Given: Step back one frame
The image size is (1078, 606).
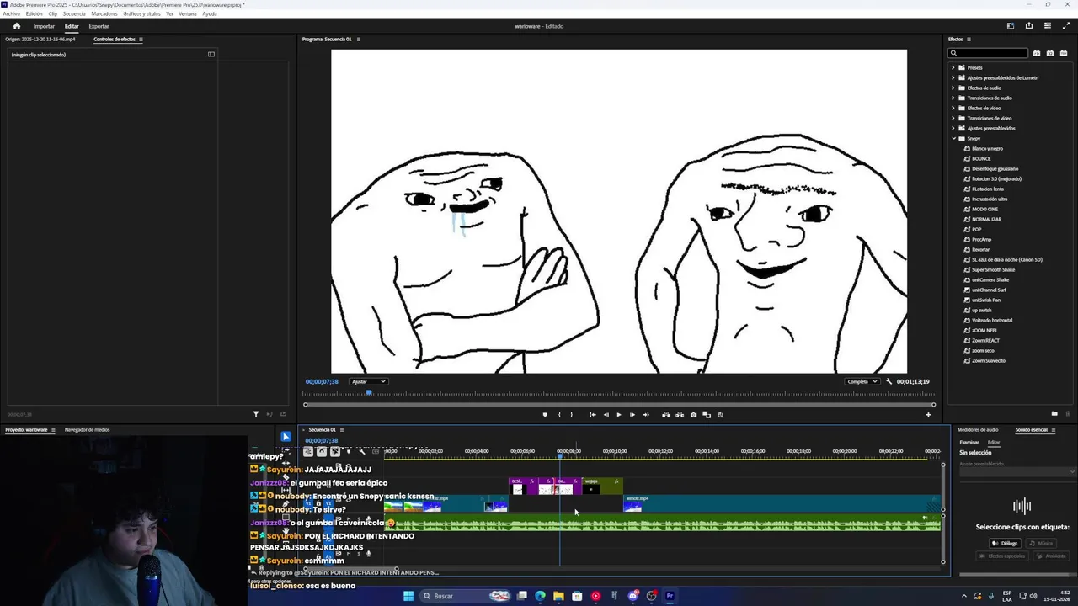Looking at the screenshot, I should tap(606, 414).
